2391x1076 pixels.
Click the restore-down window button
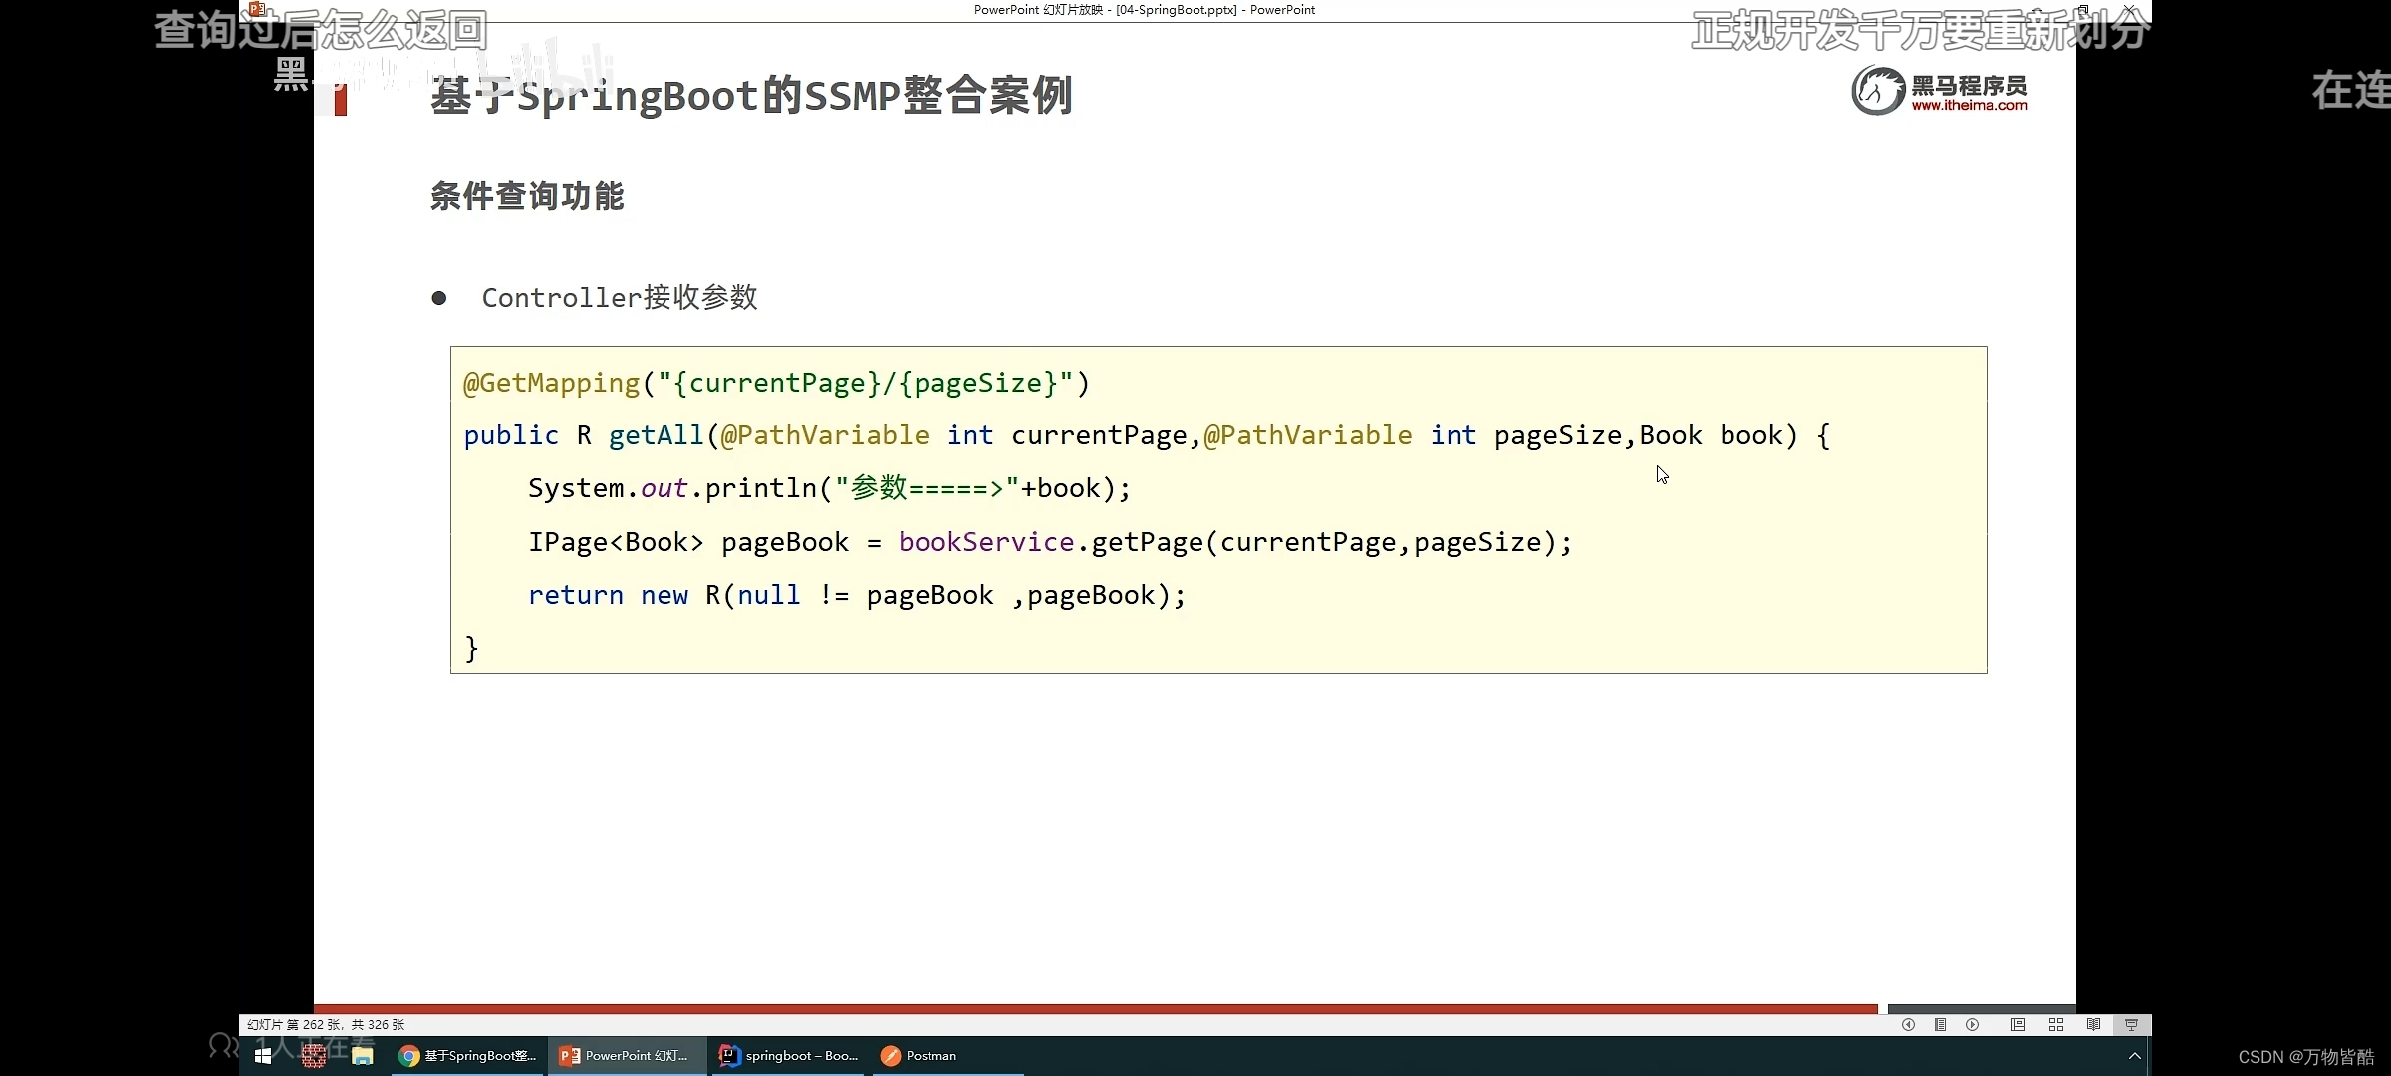[2083, 10]
